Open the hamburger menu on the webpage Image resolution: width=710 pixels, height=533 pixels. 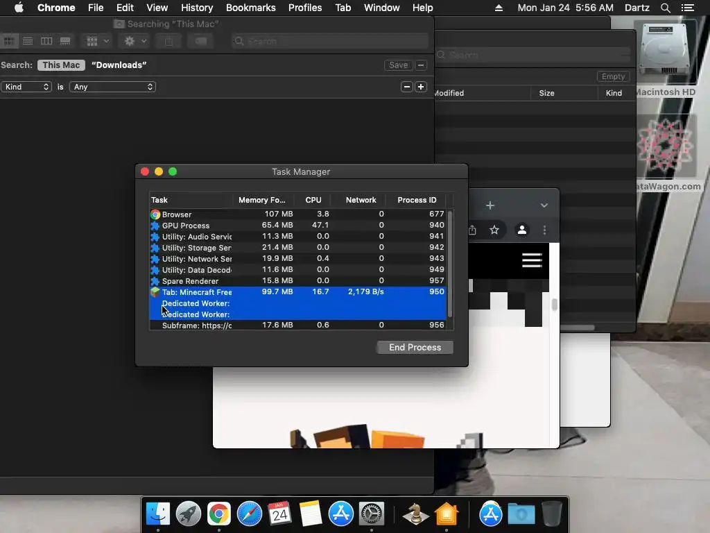[x=532, y=260]
